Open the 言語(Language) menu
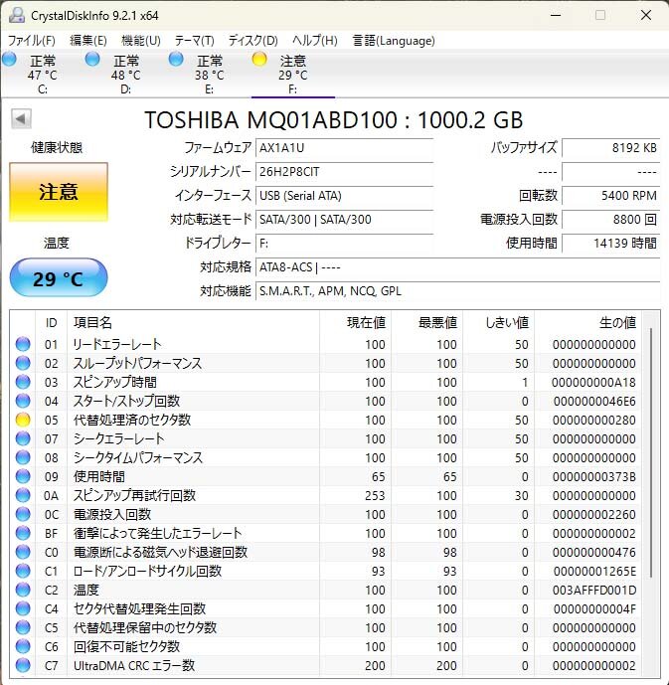This screenshot has width=669, height=685. pyautogui.click(x=394, y=41)
